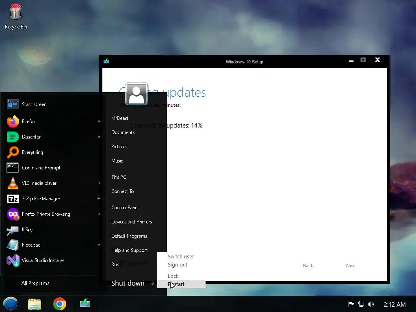Open the MrBeast user folder
The image size is (416, 312).
pyautogui.click(x=120, y=118)
